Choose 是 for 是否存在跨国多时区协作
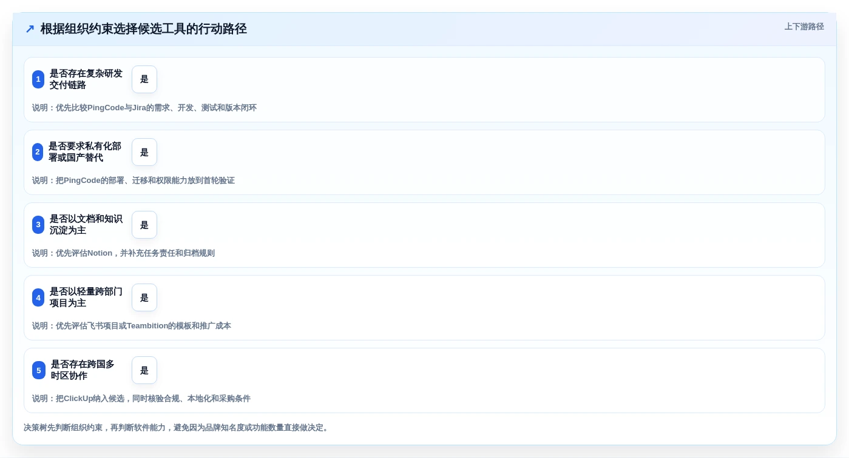 [144, 370]
